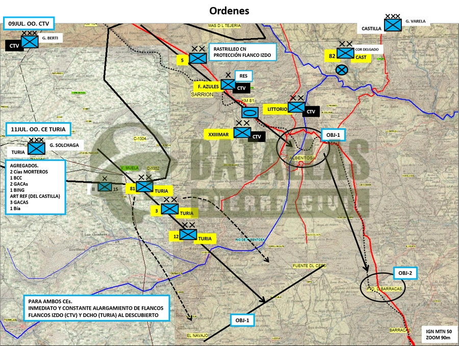The width and height of the screenshot is (459, 346).
Task: Click the 11JUL. OO. CE TURIA label box
Action: (x=38, y=129)
